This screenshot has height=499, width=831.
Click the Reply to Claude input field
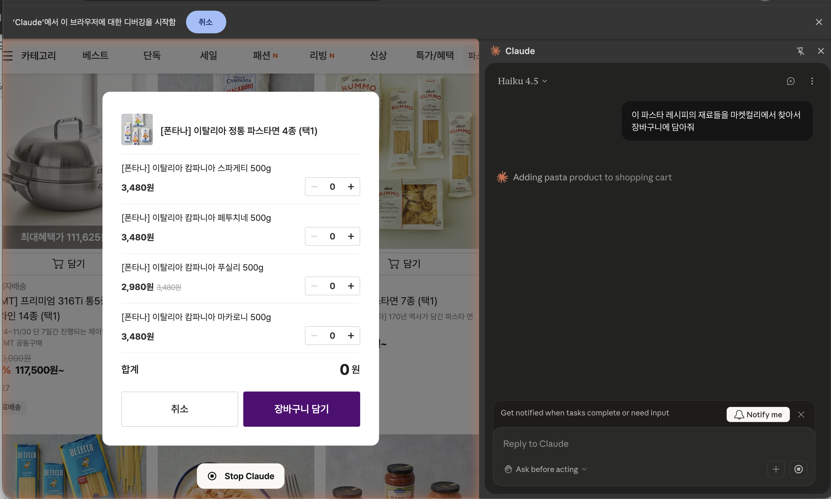pyautogui.click(x=639, y=444)
